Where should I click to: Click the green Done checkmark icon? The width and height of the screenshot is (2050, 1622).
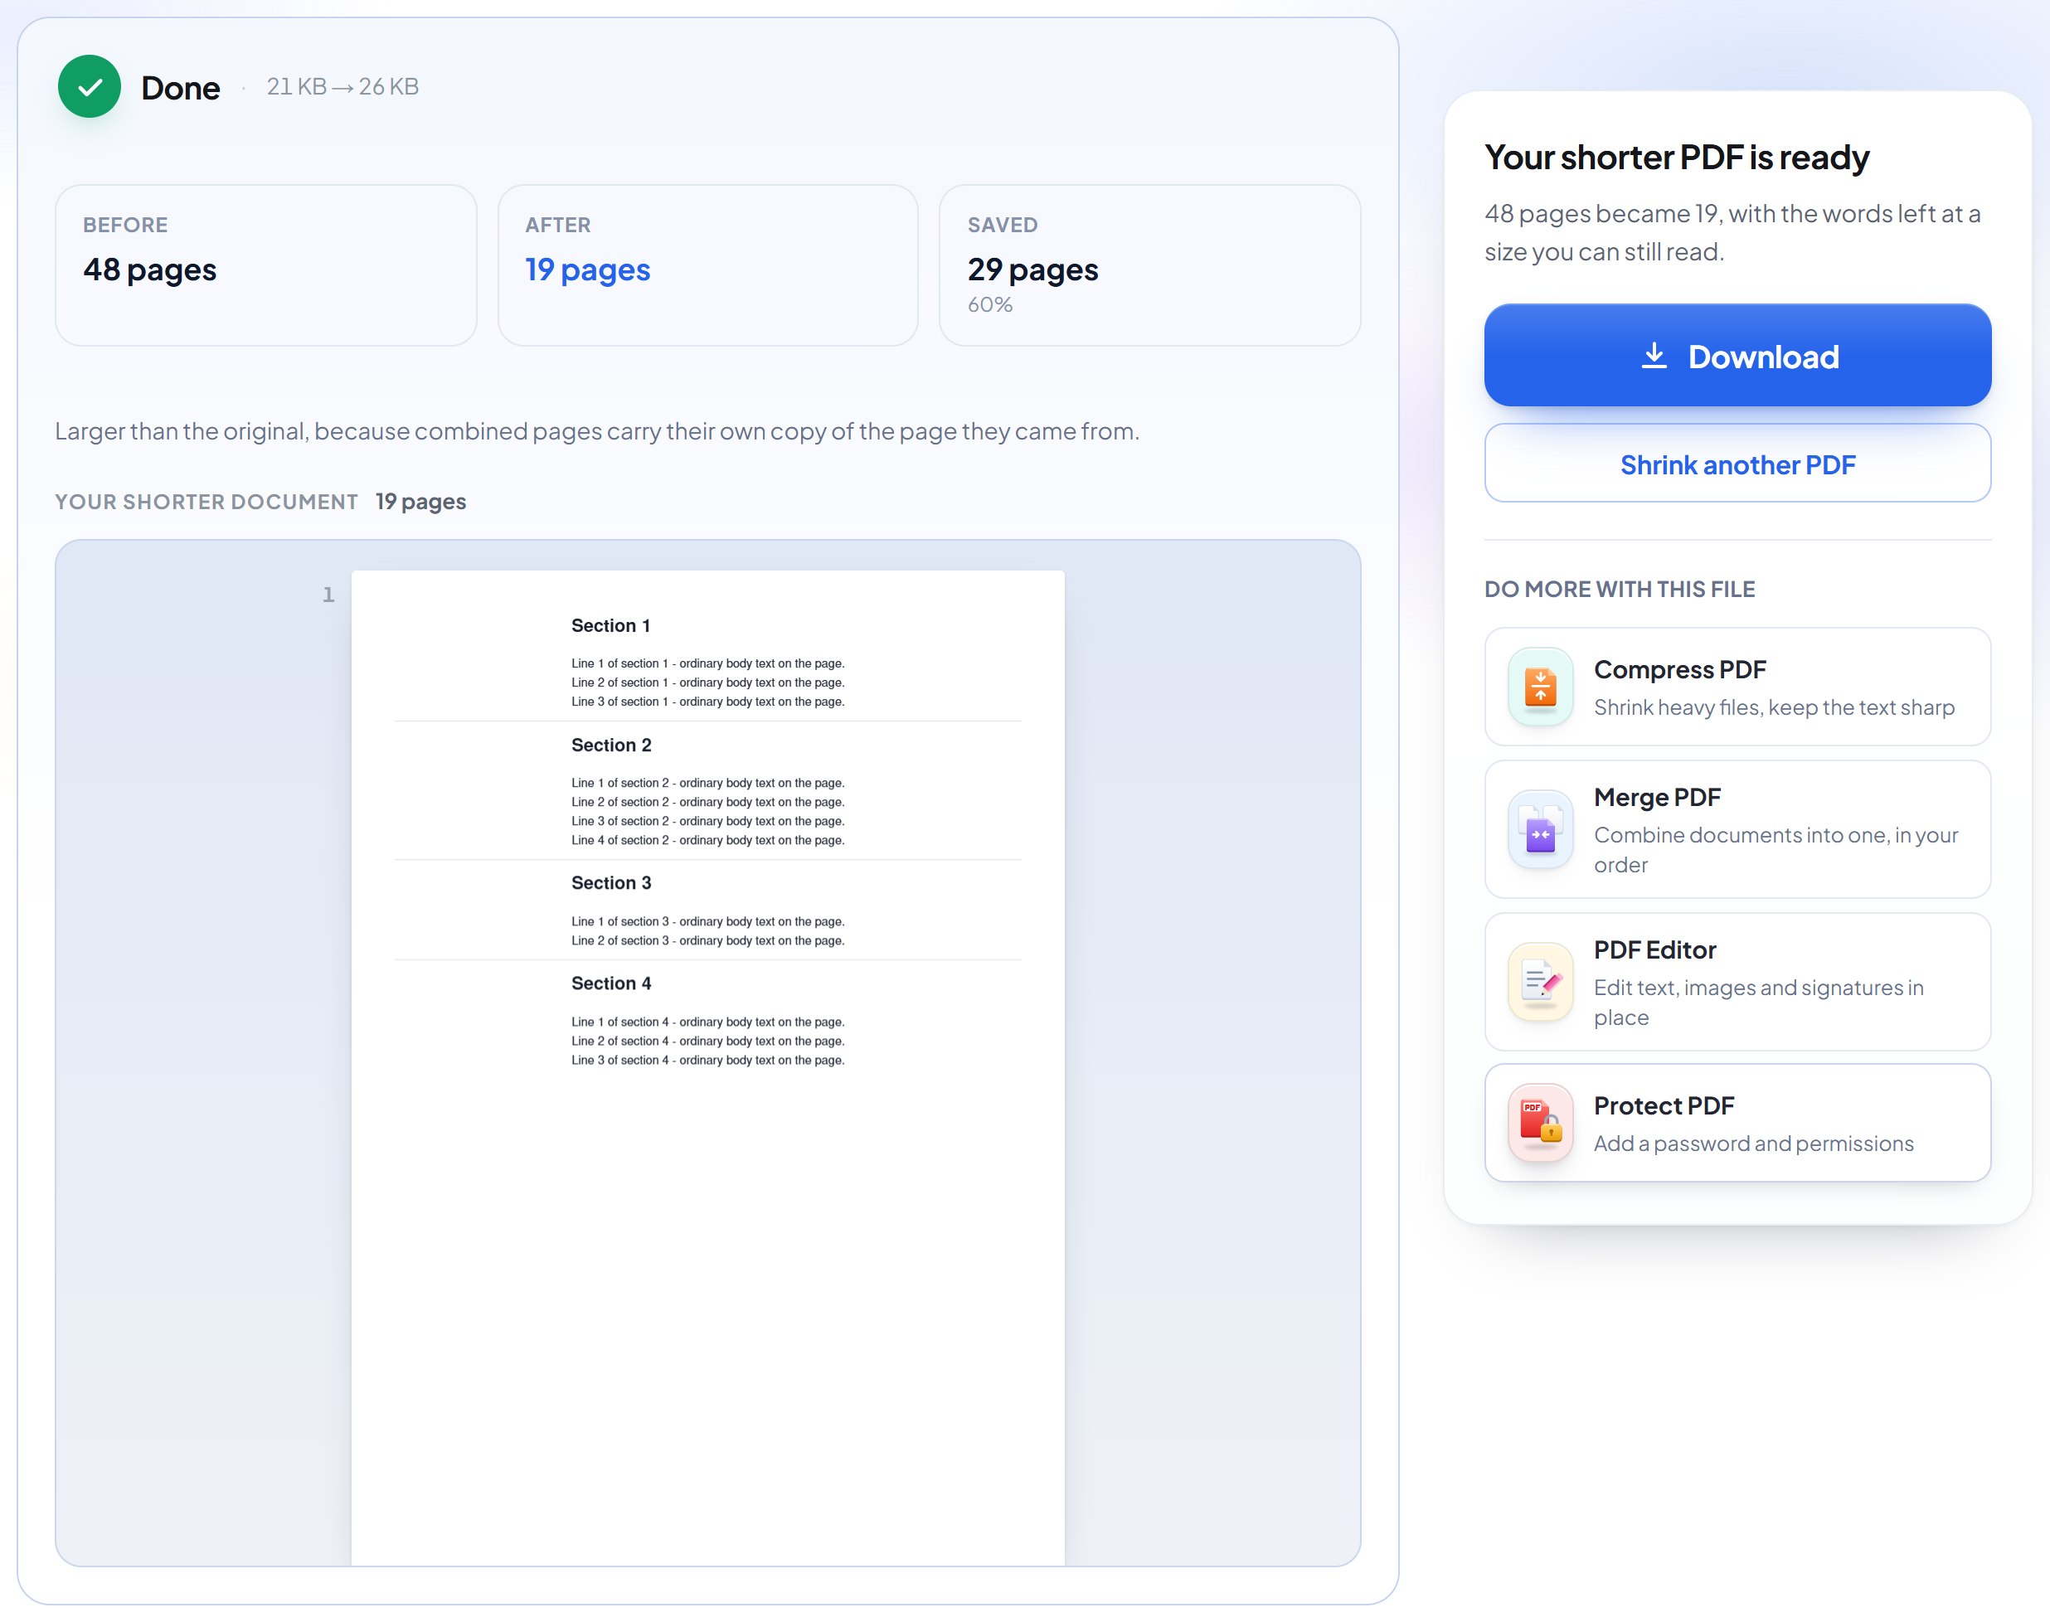pyautogui.click(x=90, y=86)
